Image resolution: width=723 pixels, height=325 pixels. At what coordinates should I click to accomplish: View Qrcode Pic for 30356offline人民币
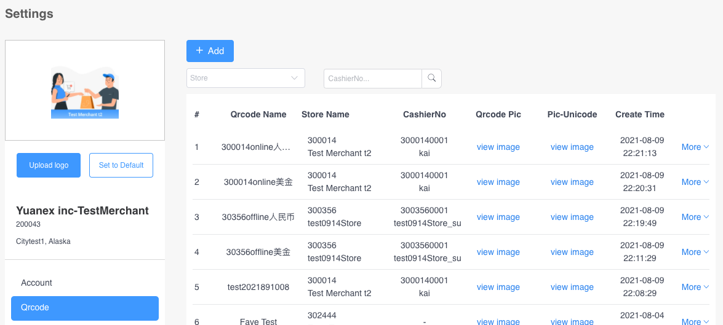pyautogui.click(x=498, y=217)
